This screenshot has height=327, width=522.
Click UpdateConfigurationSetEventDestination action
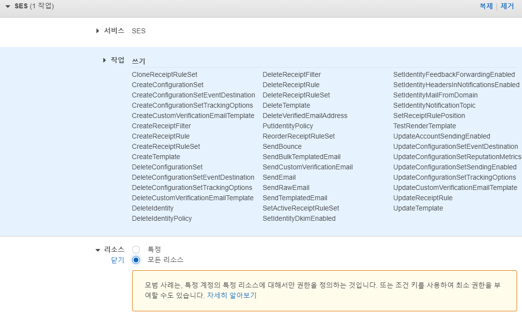456,147
